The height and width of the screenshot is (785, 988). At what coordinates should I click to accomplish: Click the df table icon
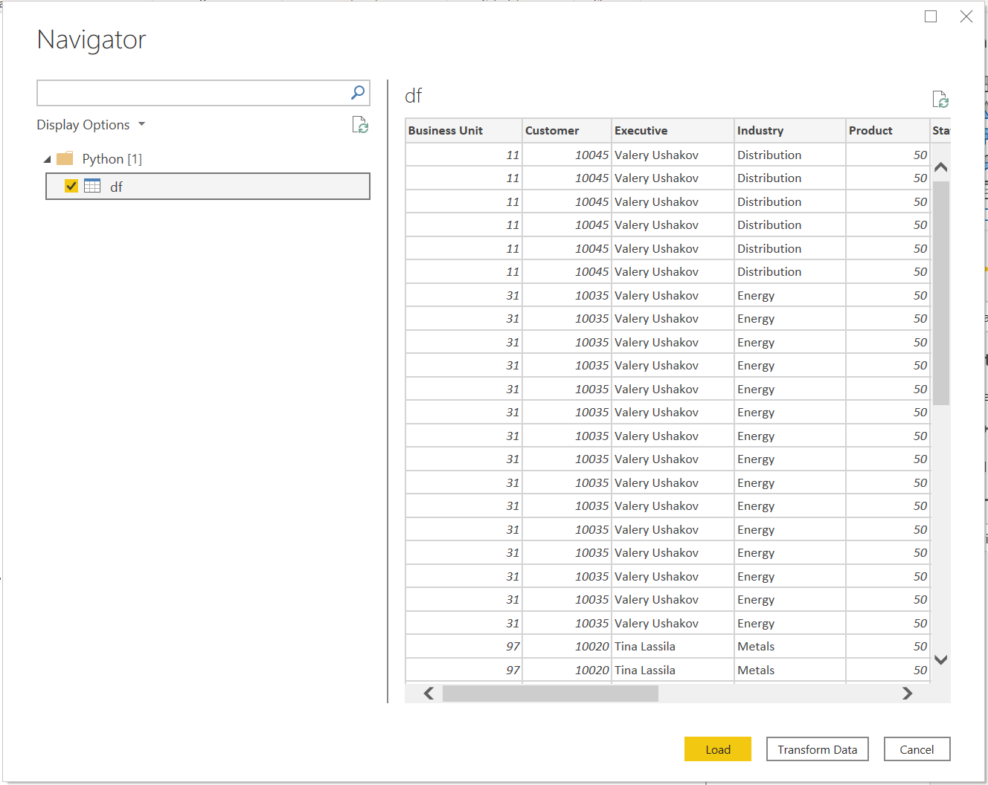tap(92, 186)
